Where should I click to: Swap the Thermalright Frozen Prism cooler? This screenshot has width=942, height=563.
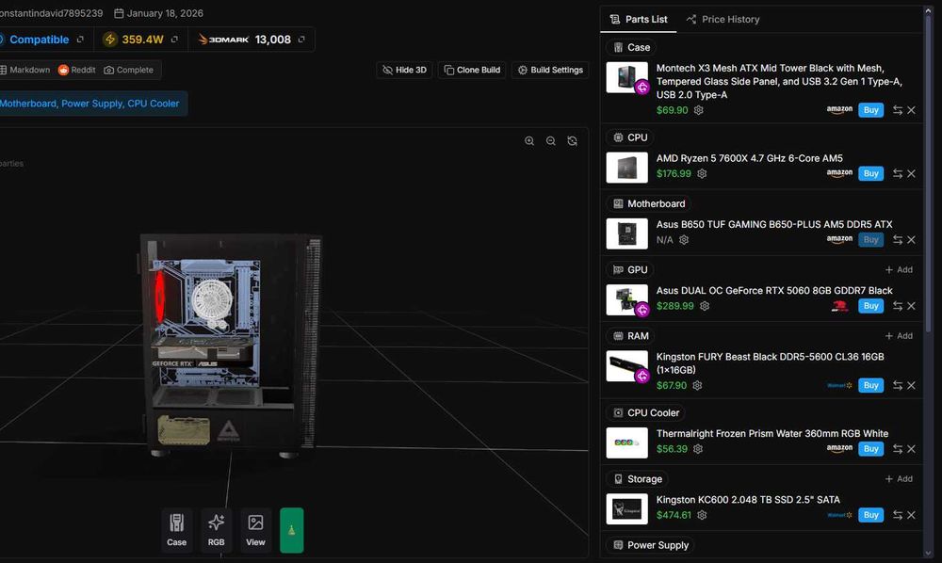click(898, 449)
